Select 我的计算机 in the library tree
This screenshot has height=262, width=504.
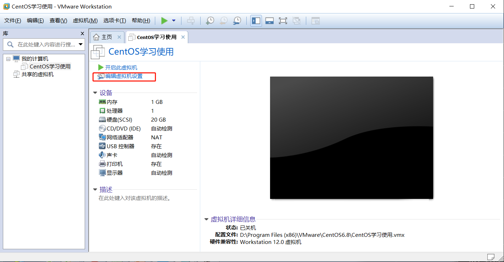click(35, 59)
